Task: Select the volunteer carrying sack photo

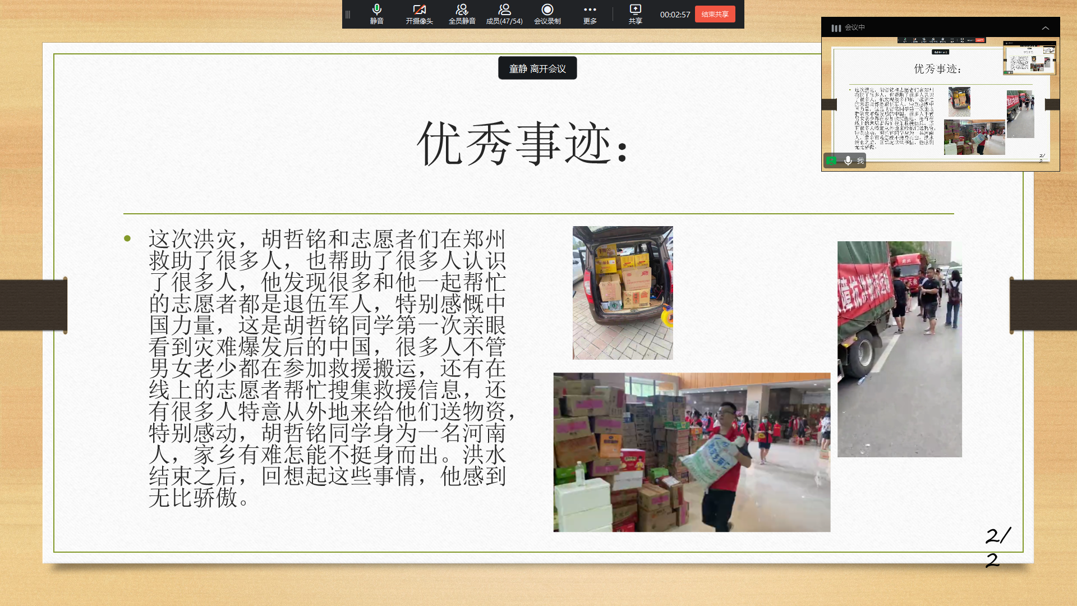Action: pyautogui.click(x=691, y=452)
